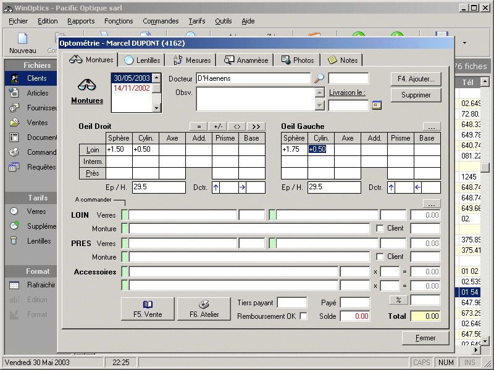Open Ventes from the Fichiers panel
Screen dimensions: 494x370
click(x=37, y=123)
